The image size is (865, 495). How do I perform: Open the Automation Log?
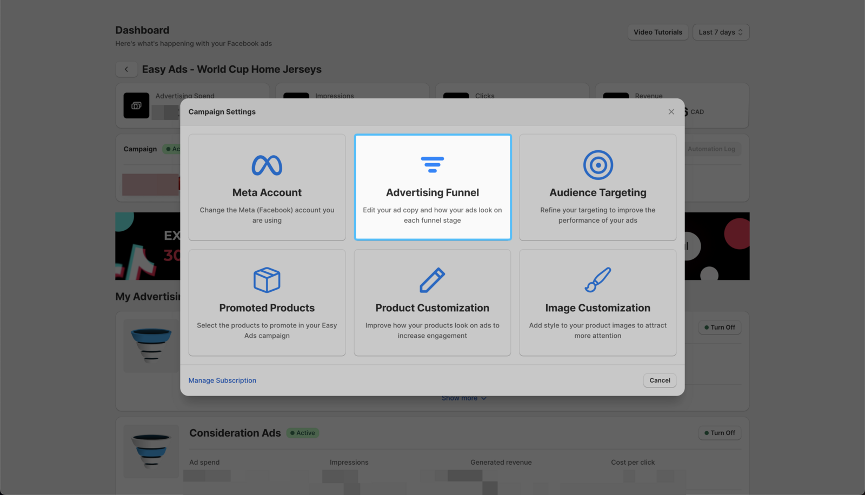[711, 149]
